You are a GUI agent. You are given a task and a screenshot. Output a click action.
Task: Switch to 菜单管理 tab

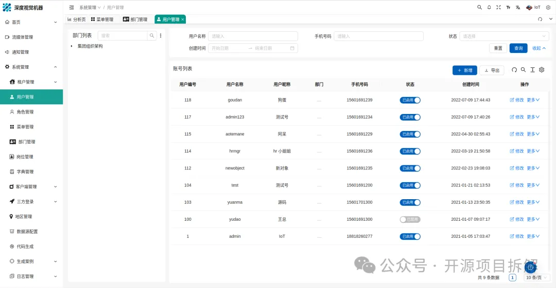click(x=102, y=20)
